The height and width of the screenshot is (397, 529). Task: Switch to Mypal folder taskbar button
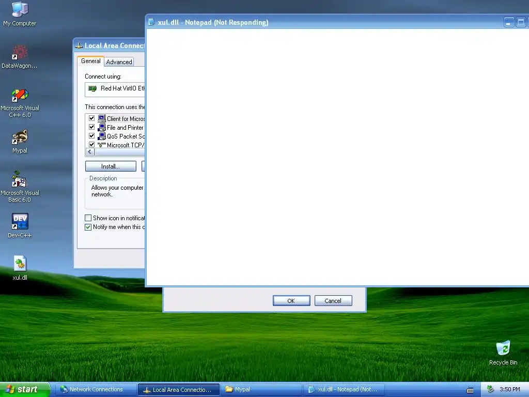click(x=261, y=390)
